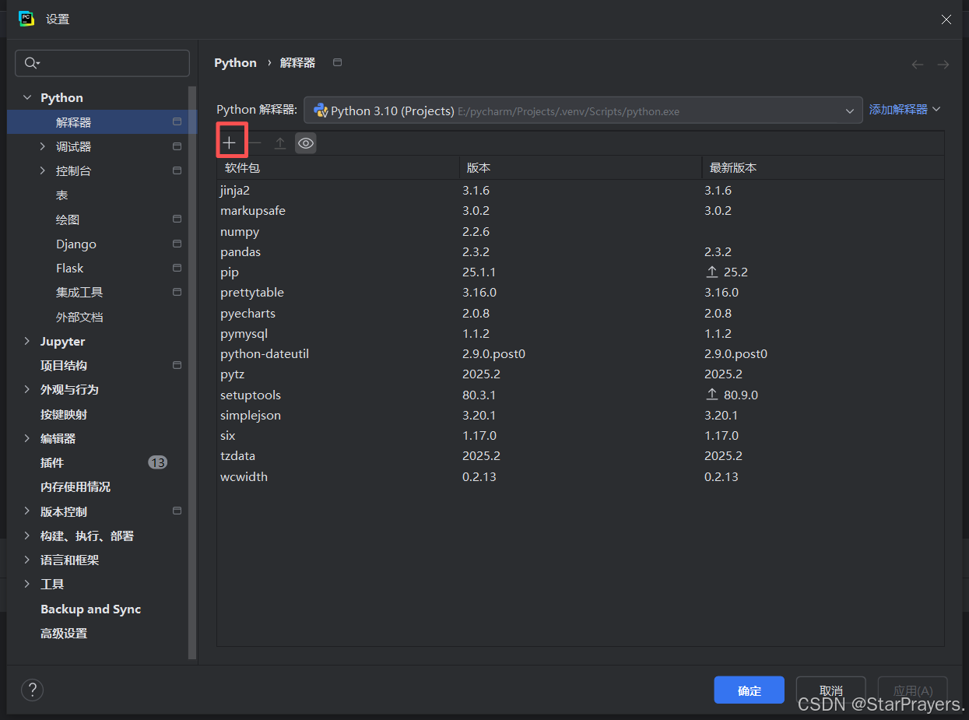Click the settings search input field
The width and height of the screenshot is (969, 720).
[x=102, y=63]
